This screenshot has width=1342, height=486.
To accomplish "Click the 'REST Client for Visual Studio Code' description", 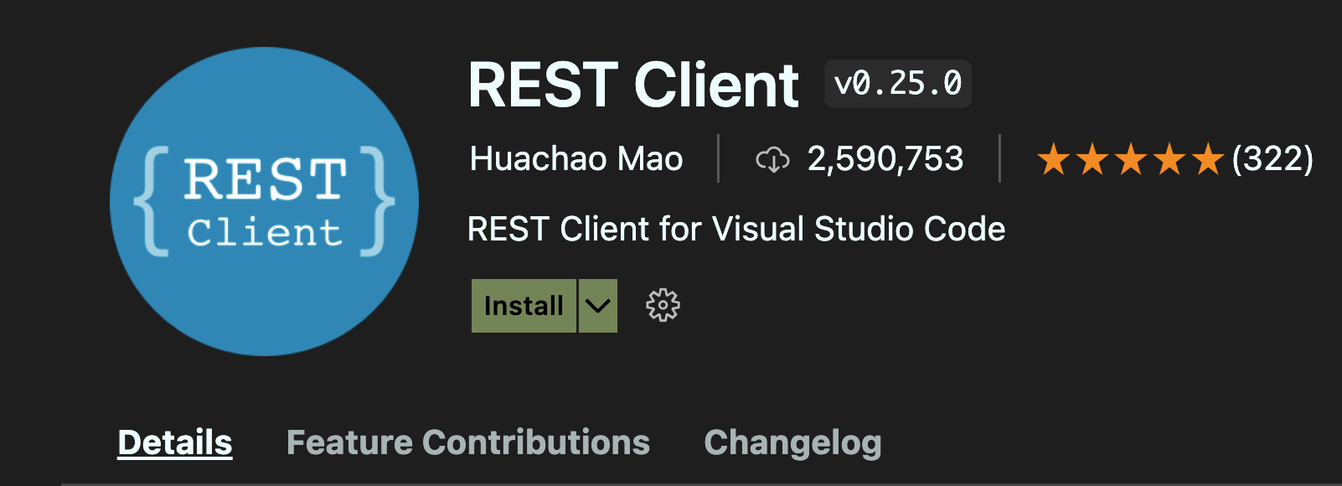I will 736,229.
